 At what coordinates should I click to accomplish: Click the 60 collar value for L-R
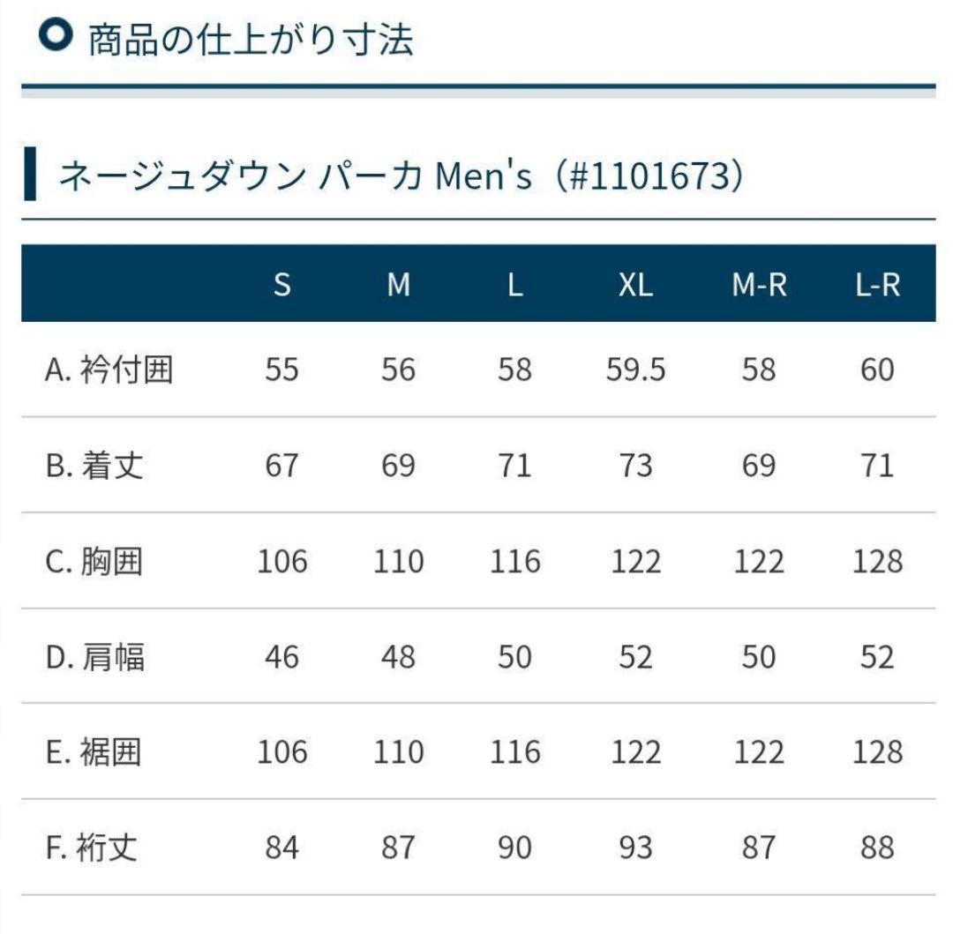[x=877, y=370]
